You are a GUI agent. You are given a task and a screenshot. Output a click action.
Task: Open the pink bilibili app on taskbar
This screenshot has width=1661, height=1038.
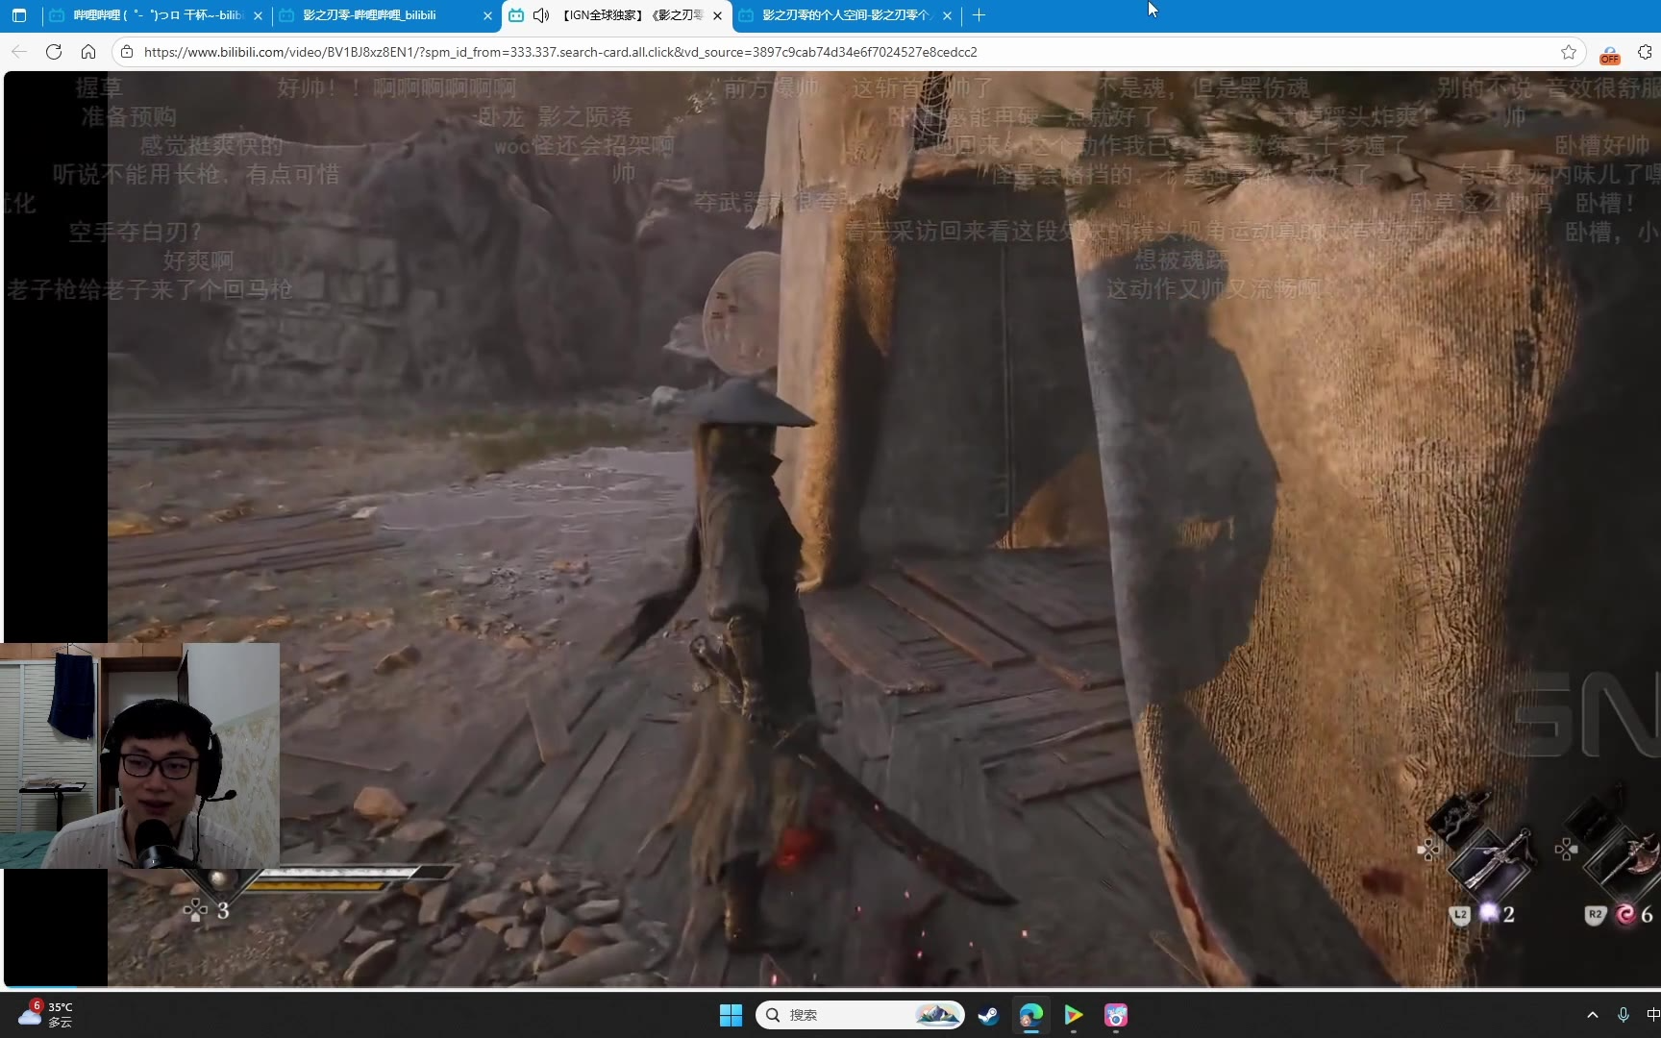click(1115, 1015)
